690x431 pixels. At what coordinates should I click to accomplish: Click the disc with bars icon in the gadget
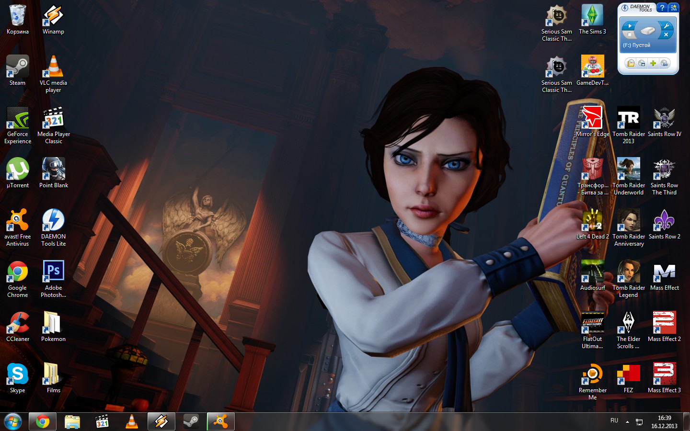click(x=664, y=63)
